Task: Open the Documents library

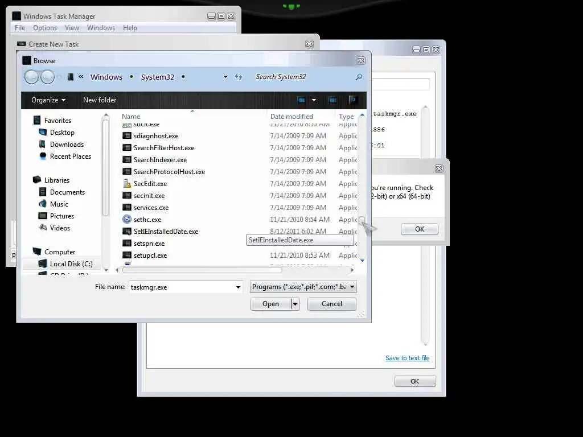Action: [67, 192]
